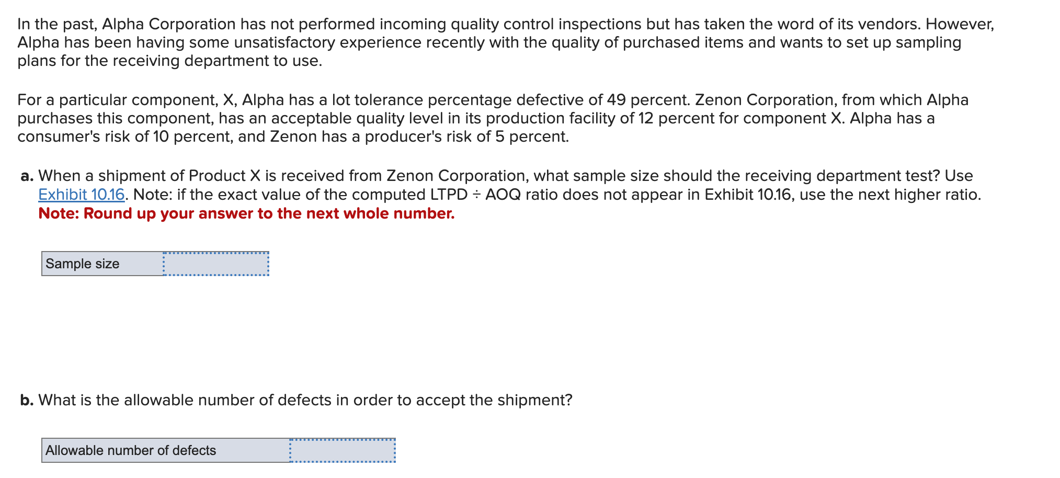Click the bold 'b.' question marker

27,400
